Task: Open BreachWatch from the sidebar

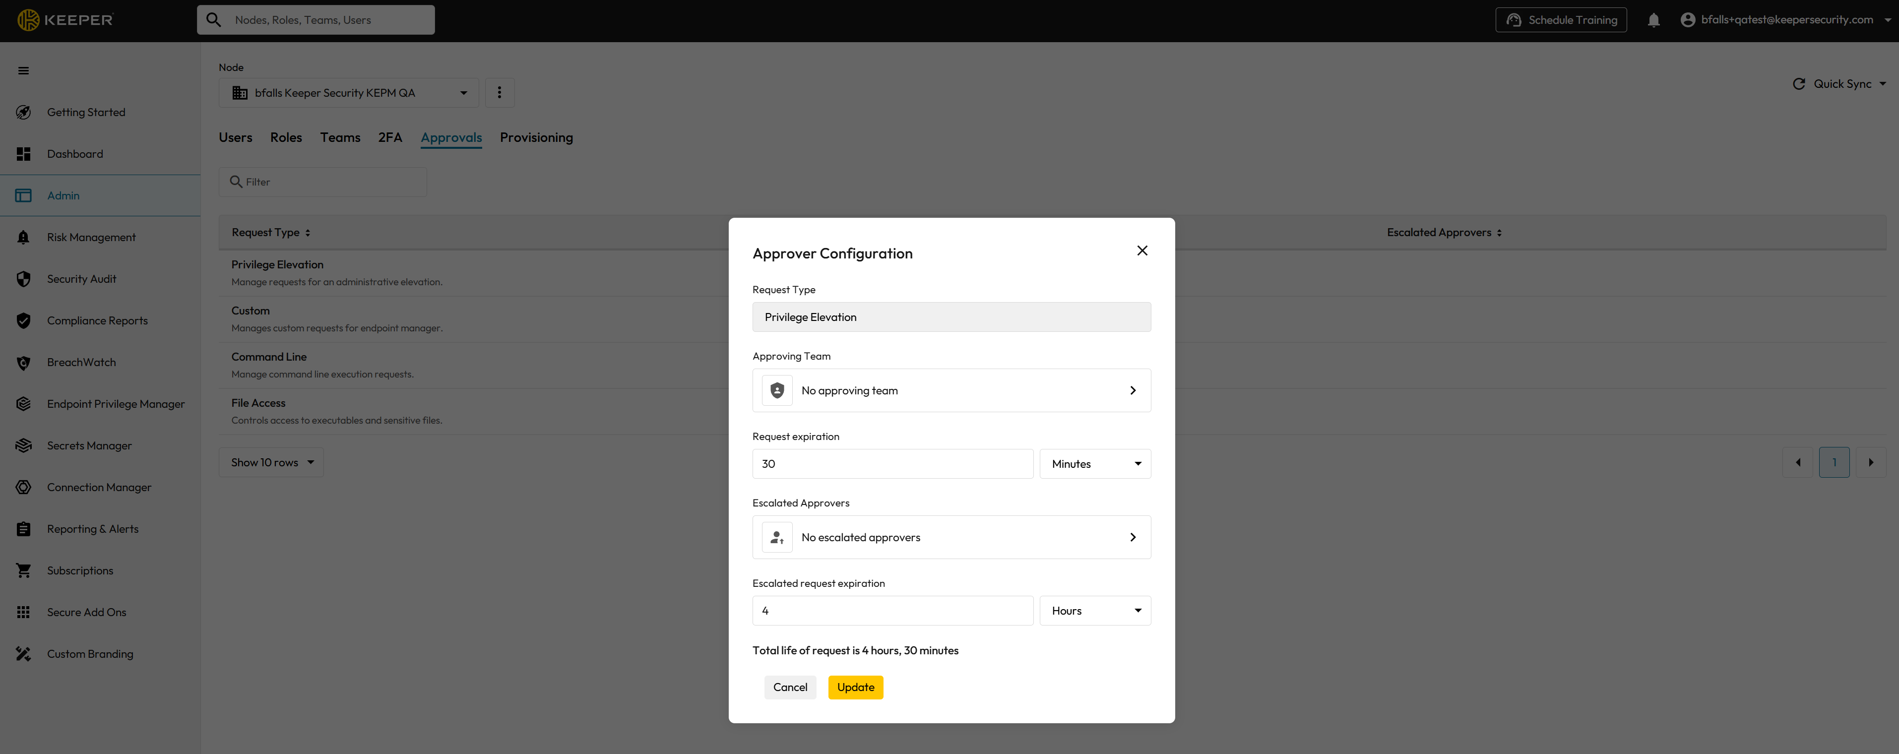Action: point(81,362)
